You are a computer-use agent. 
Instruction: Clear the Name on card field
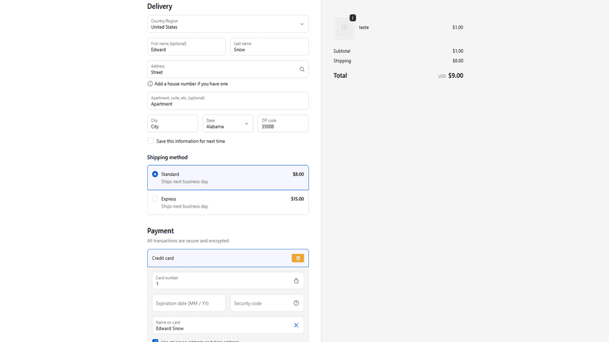click(x=296, y=325)
